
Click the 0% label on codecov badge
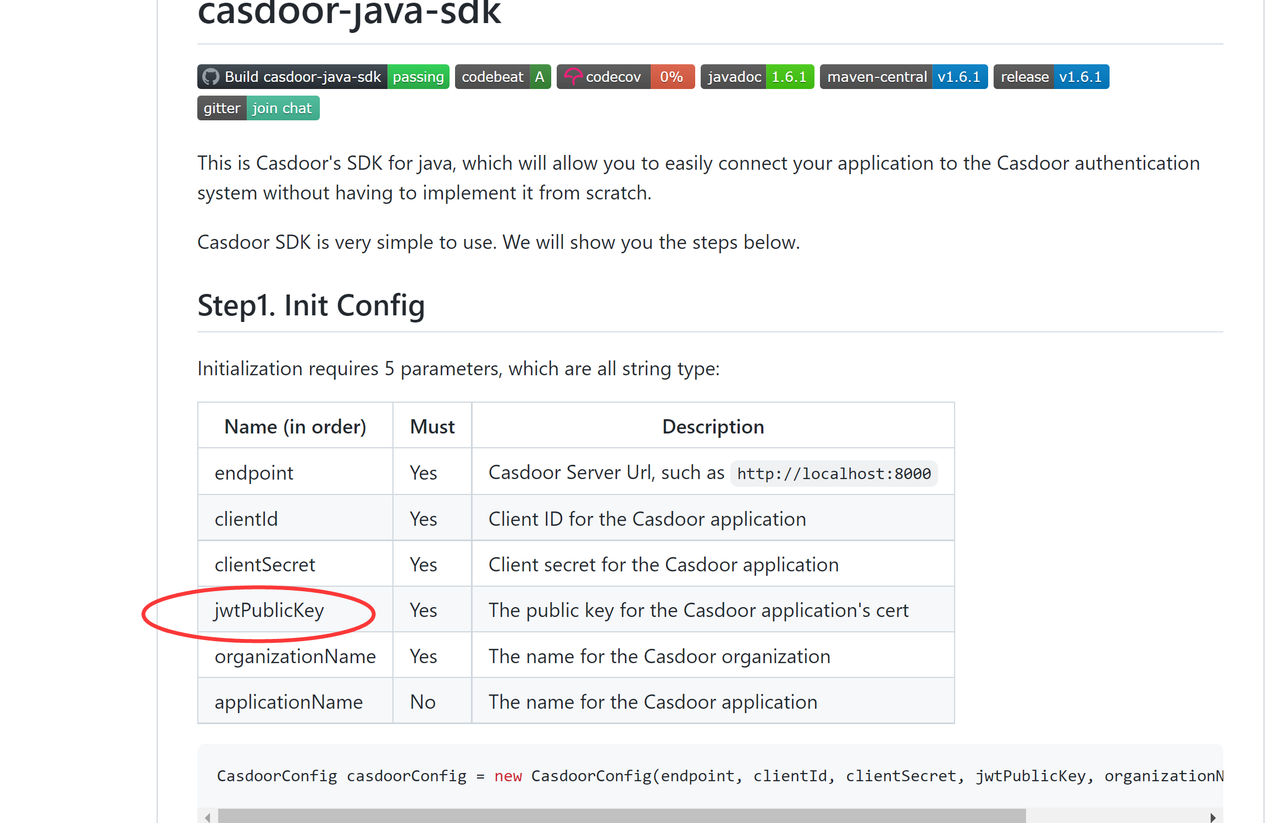click(x=672, y=76)
